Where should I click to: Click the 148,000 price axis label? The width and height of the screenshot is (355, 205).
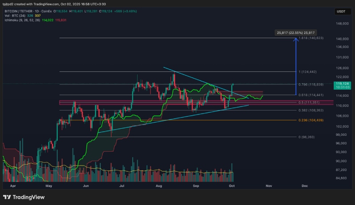342,24
